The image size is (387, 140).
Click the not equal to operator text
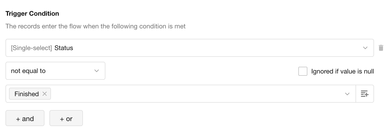coord(28,71)
